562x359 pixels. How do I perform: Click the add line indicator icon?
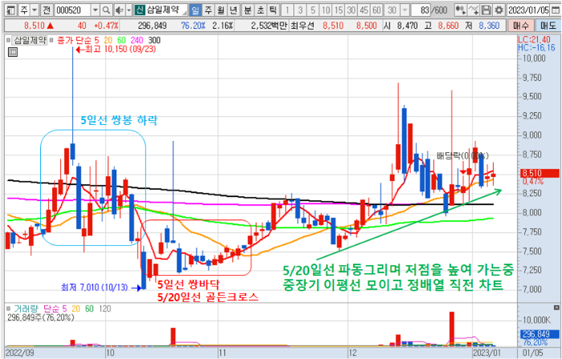point(474,10)
